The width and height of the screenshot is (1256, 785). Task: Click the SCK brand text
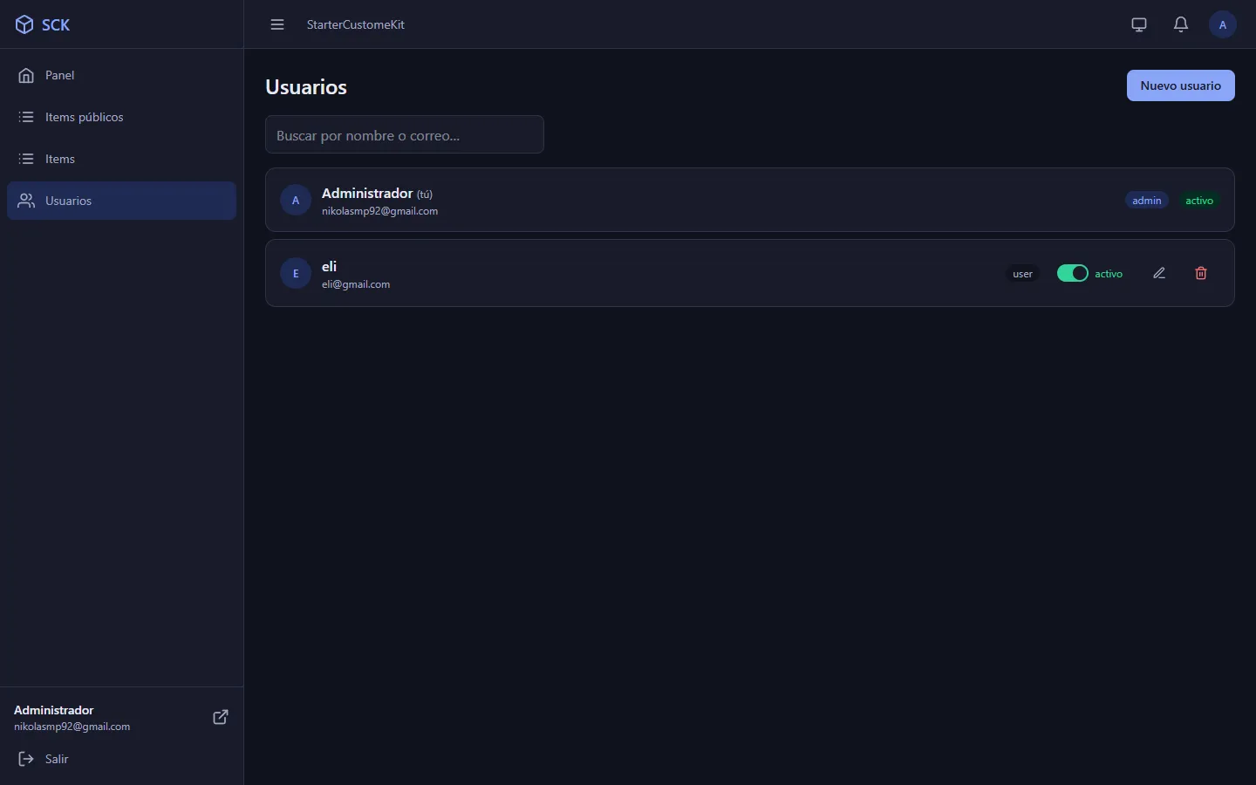(56, 24)
